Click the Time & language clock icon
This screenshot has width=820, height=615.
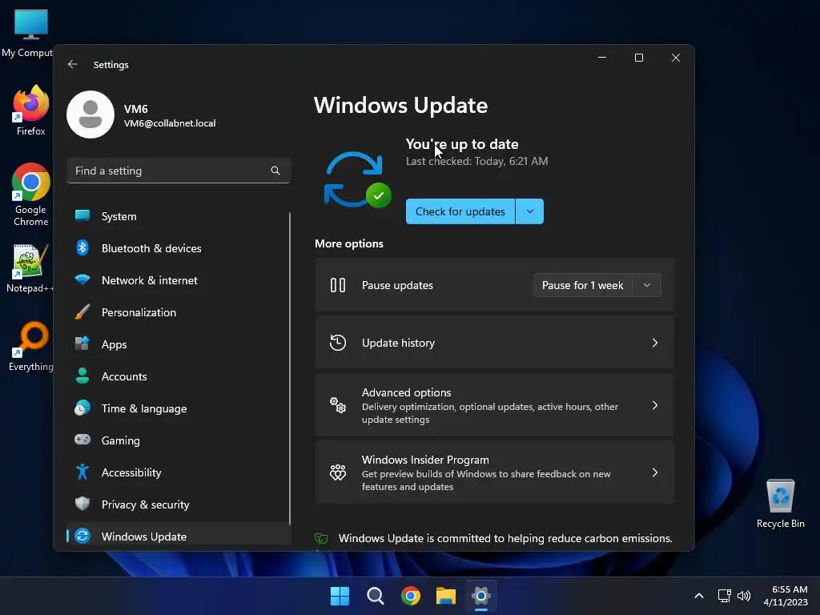point(82,408)
